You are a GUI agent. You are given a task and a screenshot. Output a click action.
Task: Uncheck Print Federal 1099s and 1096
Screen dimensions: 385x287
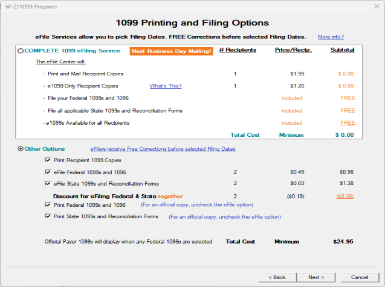click(x=48, y=205)
